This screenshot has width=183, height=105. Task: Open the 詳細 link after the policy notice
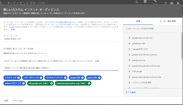pyautogui.click(x=13, y=29)
